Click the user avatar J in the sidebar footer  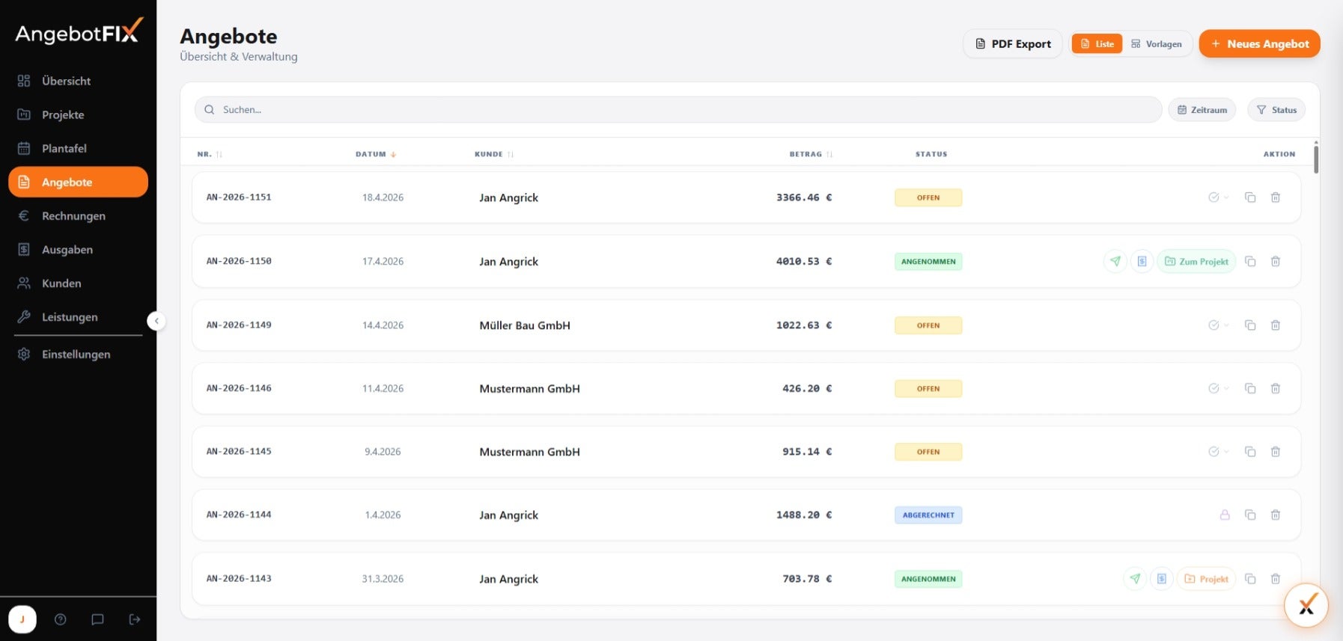click(22, 619)
